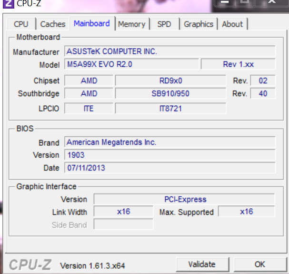Screen dimensions: 289x274
Task: Open the Caches tab
Action: [x=53, y=24]
